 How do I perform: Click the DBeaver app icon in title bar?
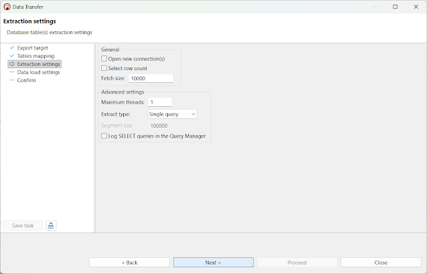pos(7,7)
